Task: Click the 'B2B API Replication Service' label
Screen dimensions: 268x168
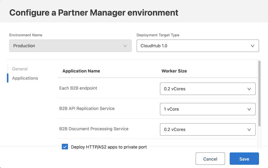Action: pos(87,108)
